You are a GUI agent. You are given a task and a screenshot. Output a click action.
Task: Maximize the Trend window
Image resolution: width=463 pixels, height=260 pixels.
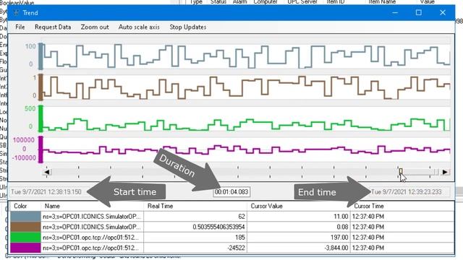(418, 13)
